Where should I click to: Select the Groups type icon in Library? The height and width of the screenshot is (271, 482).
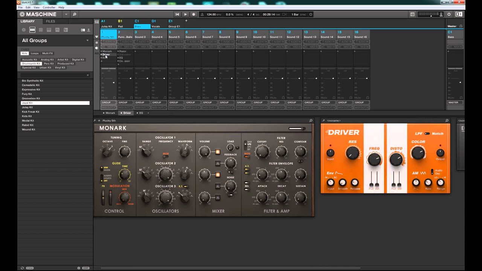coord(32,30)
